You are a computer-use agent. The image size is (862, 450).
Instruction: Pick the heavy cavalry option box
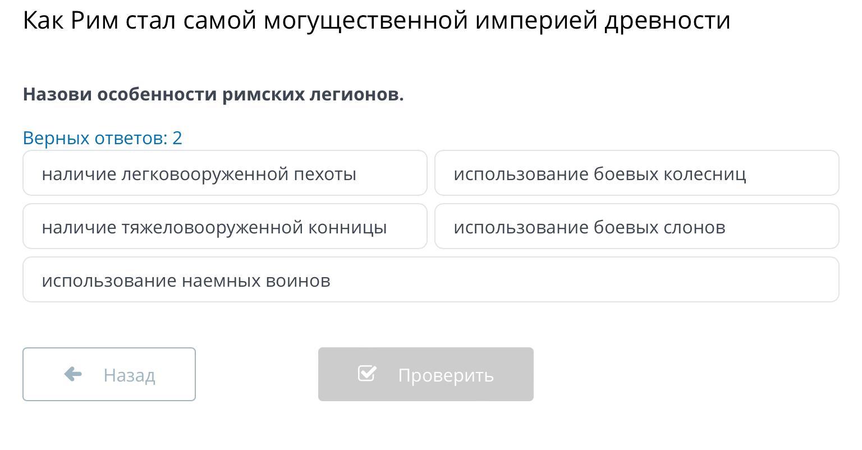[x=225, y=226]
